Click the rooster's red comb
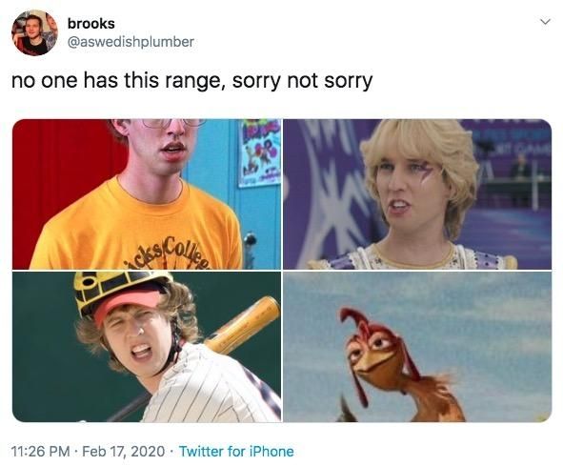Screen dimensions: 563x466 click(x=353, y=316)
